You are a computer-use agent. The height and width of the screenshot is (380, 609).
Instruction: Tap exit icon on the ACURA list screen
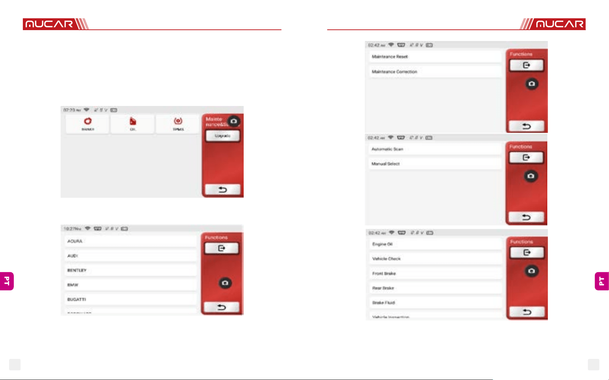[x=222, y=248]
